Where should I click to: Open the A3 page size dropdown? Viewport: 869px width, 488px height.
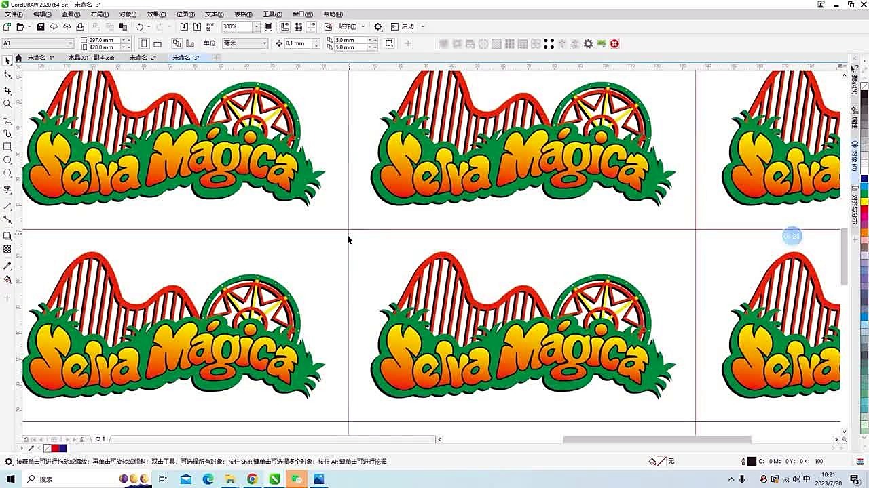[x=71, y=43]
